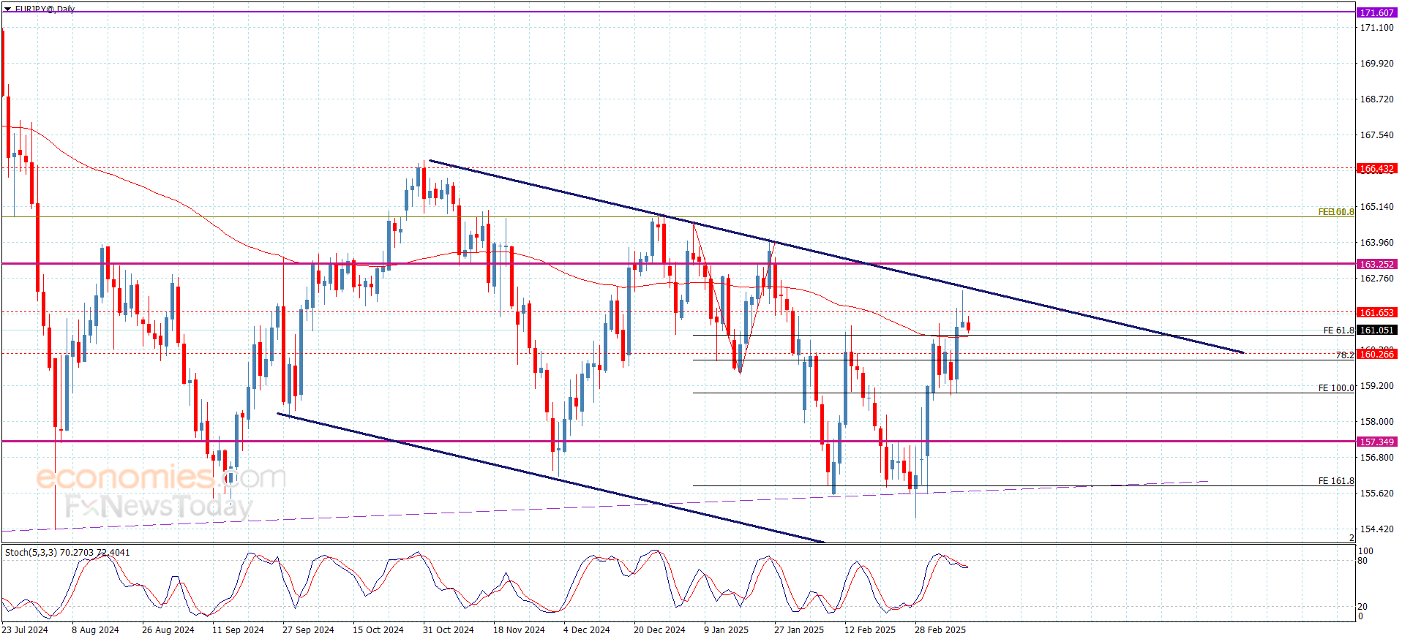Click the 156.800 price axis value

[x=1376, y=457]
